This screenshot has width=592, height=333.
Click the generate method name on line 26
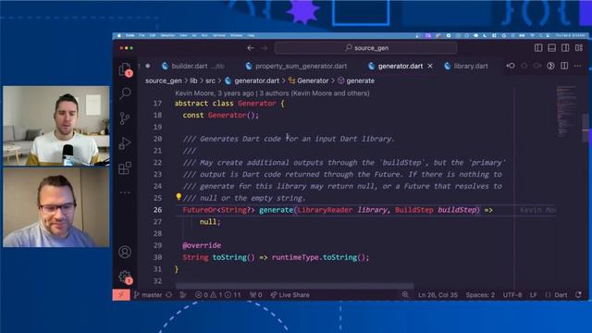276,210
